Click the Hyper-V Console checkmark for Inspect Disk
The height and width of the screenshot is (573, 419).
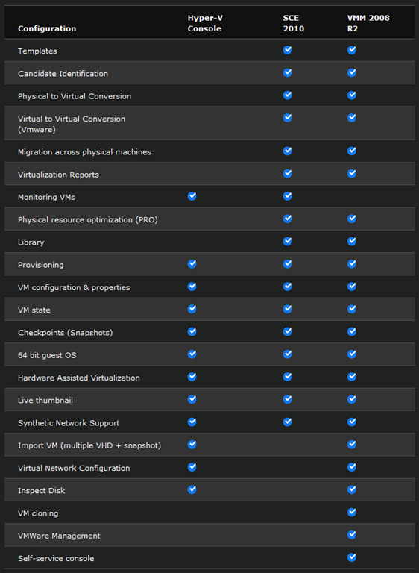tap(192, 489)
